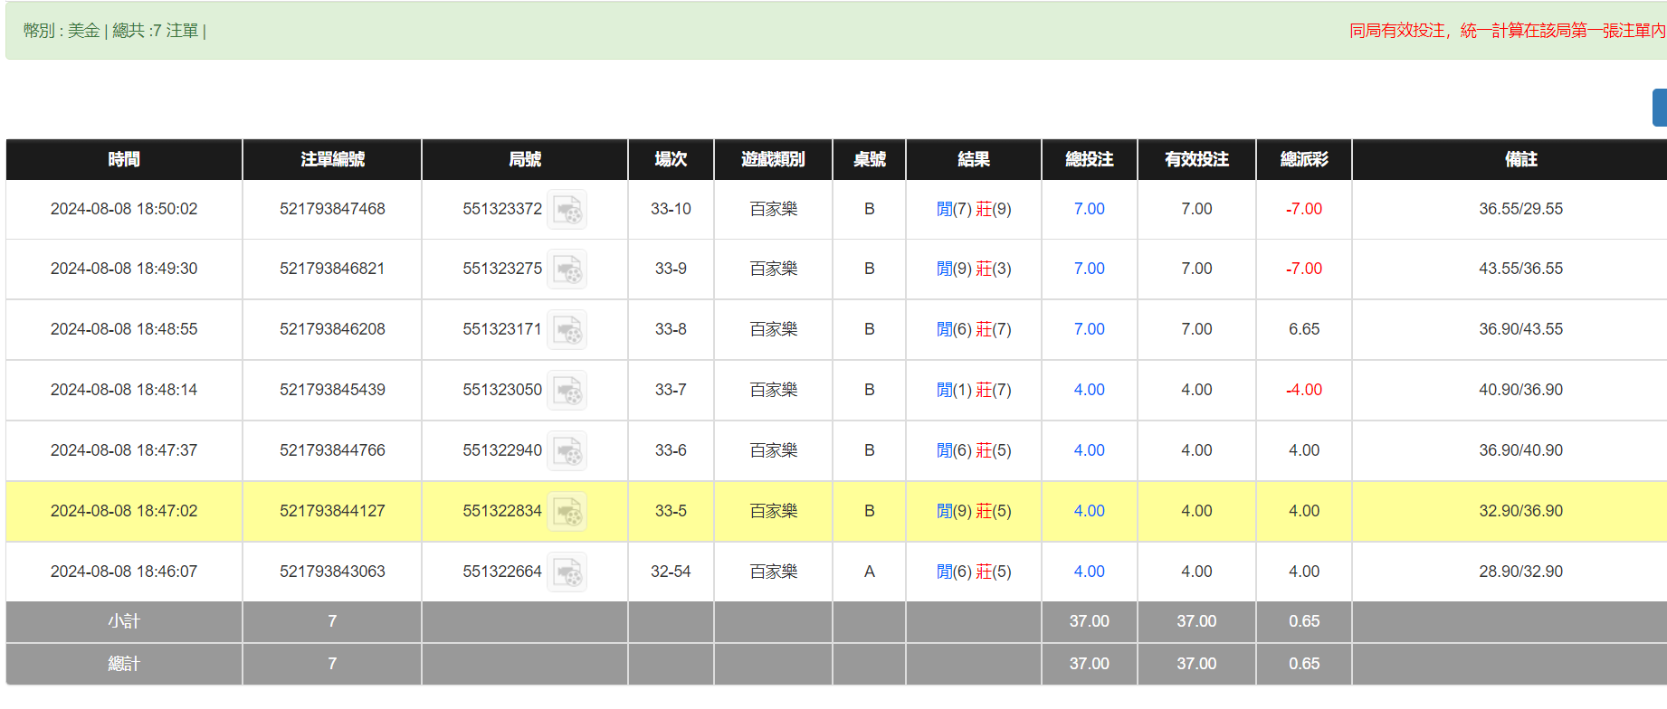
Task: Open the 4.00 total bet link at 18:48:14
Action: coord(1089,390)
